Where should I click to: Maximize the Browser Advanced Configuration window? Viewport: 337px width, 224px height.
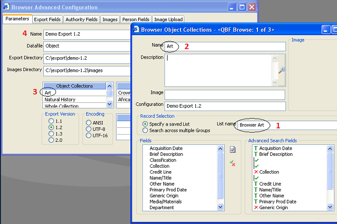(242, 7)
